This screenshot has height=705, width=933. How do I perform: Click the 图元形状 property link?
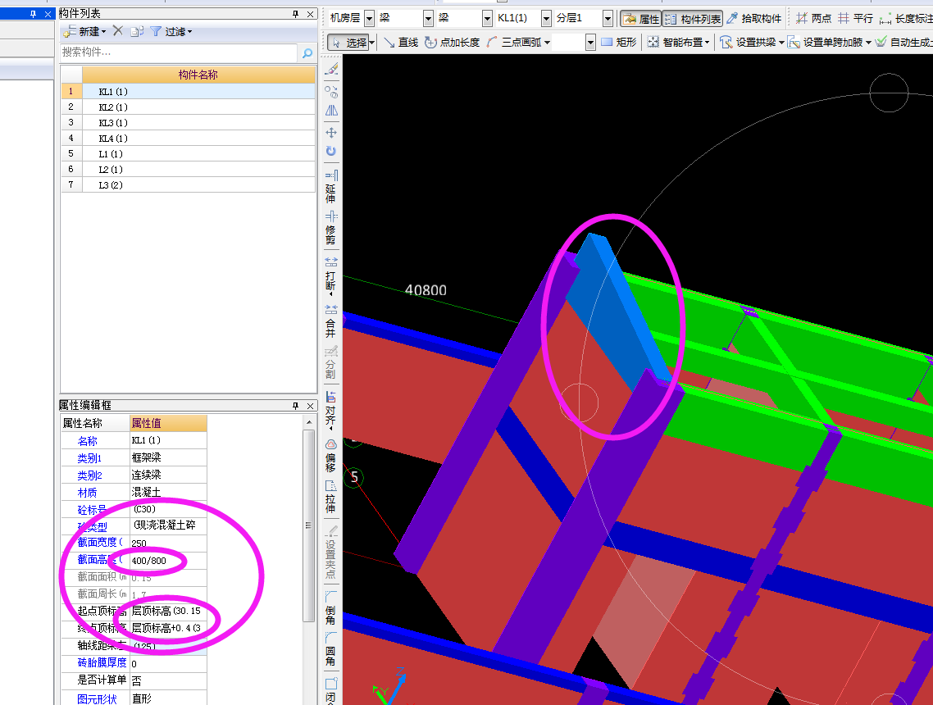point(97,699)
